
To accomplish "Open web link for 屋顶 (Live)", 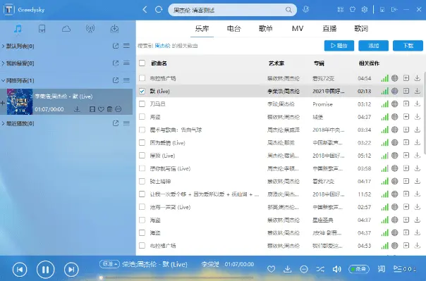I will (395, 156).
